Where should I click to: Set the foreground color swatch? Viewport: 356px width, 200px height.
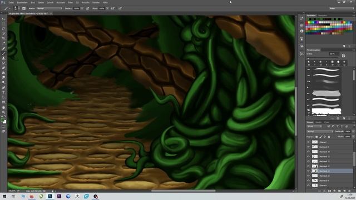2,120
